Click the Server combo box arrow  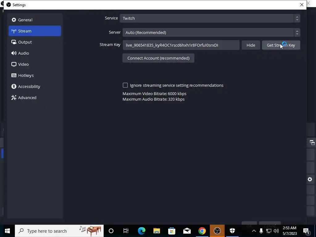(x=297, y=32)
